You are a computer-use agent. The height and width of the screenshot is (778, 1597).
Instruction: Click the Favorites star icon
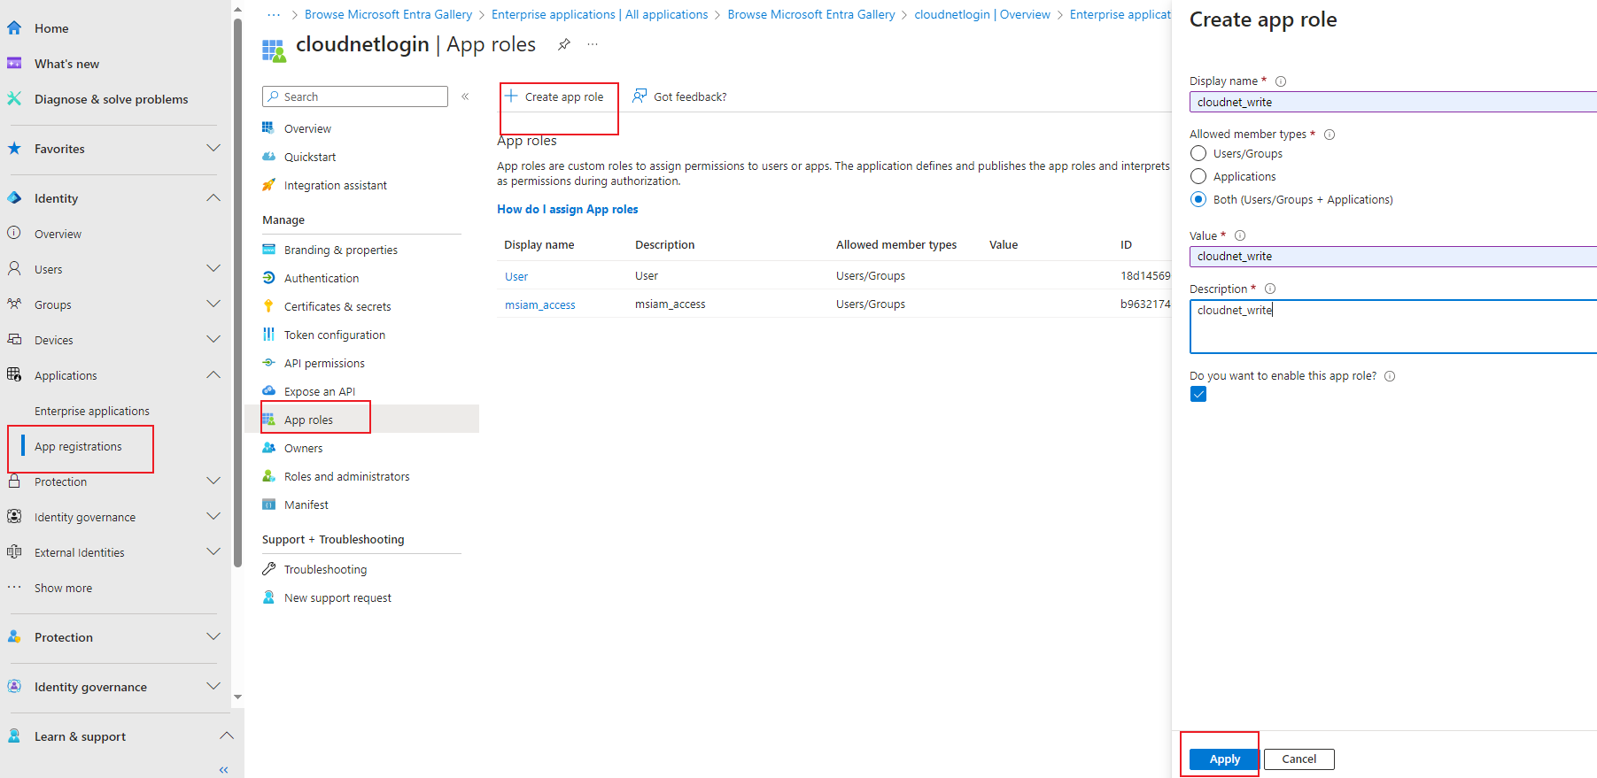tap(14, 149)
